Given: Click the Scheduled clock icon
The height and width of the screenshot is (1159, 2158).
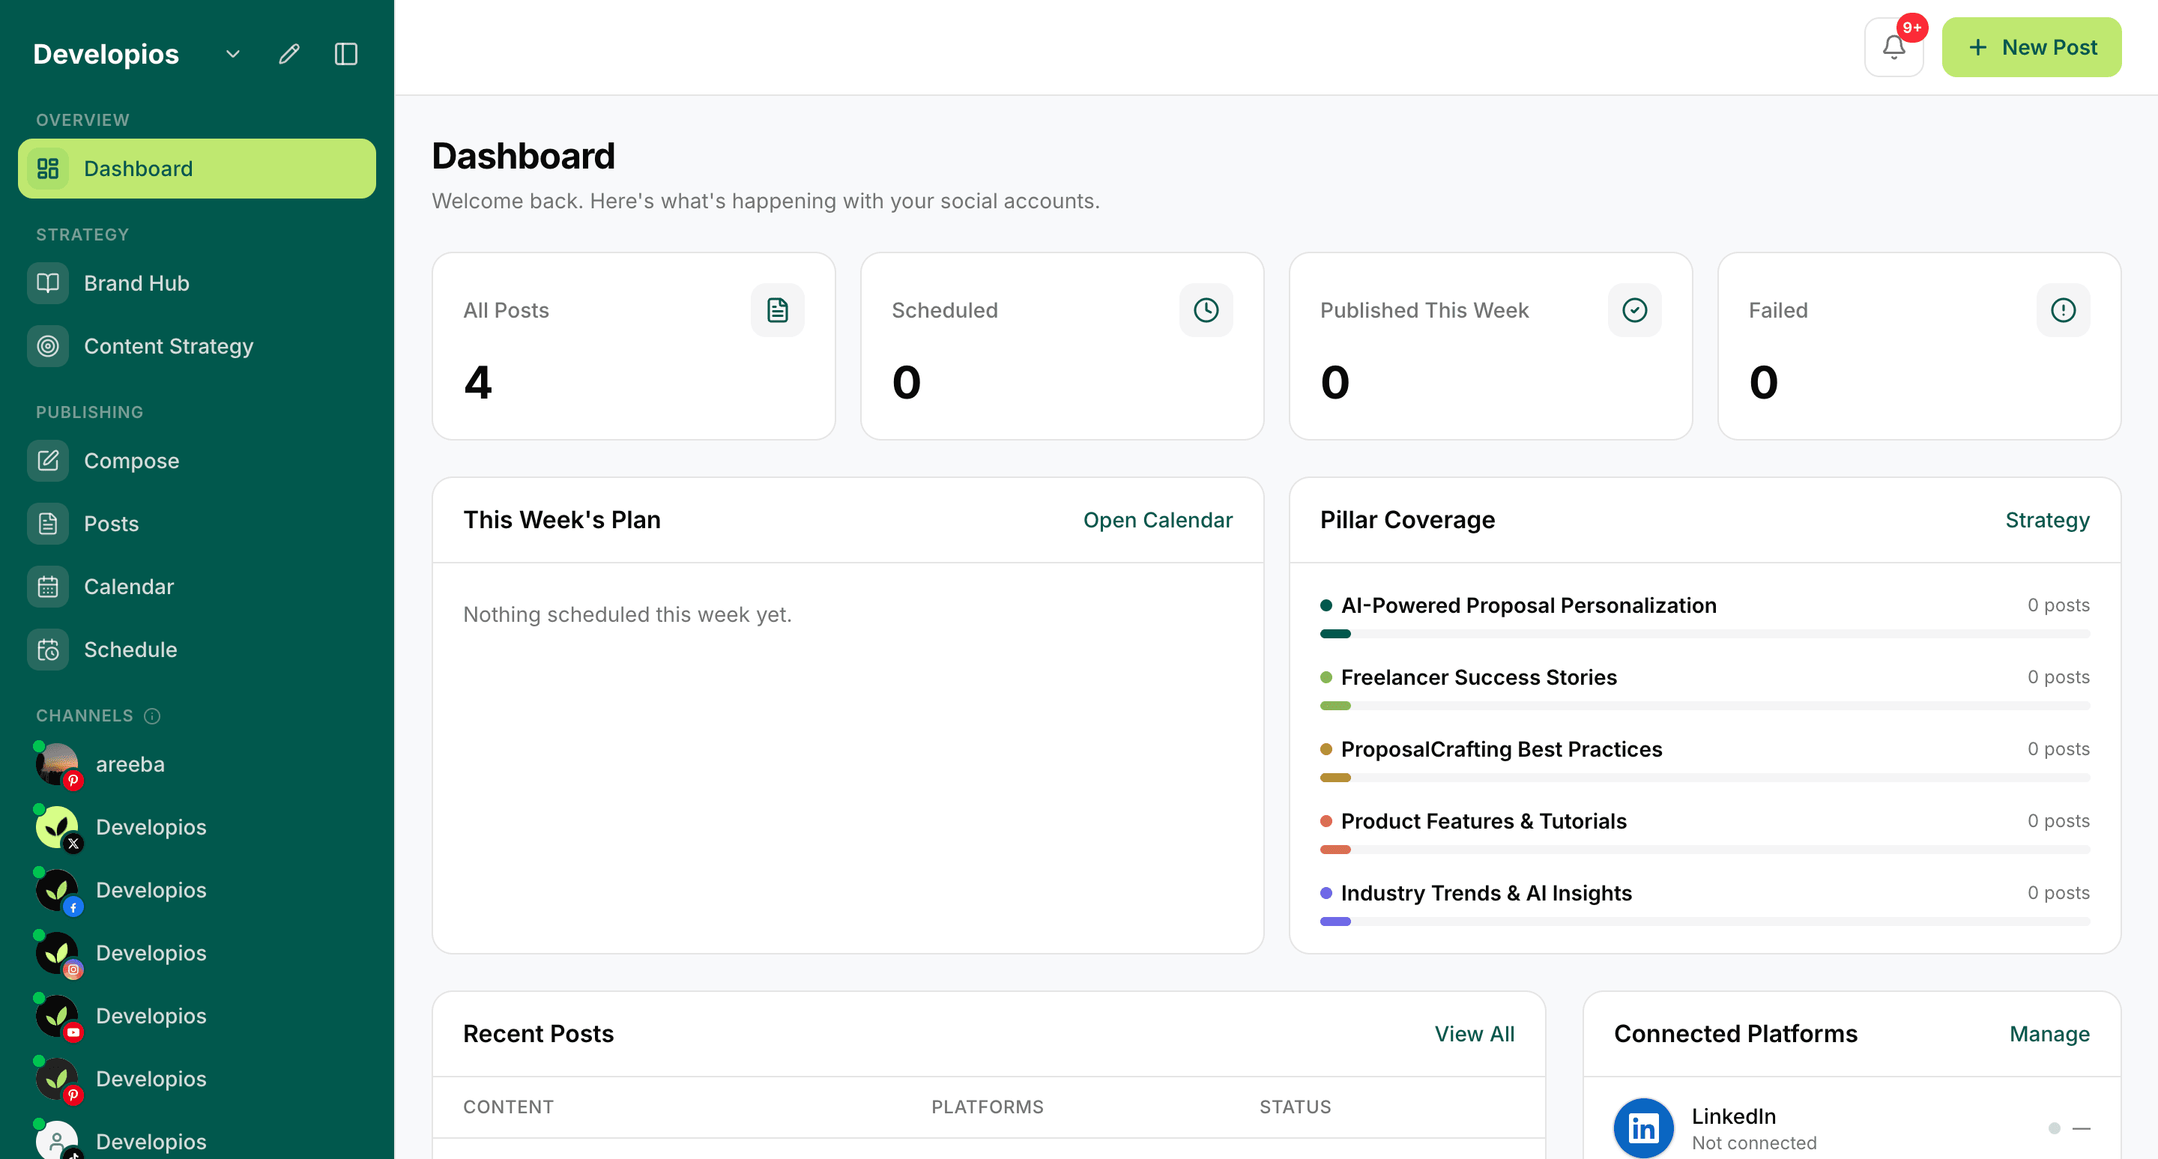Looking at the screenshot, I should click(x=1206, y=310).
